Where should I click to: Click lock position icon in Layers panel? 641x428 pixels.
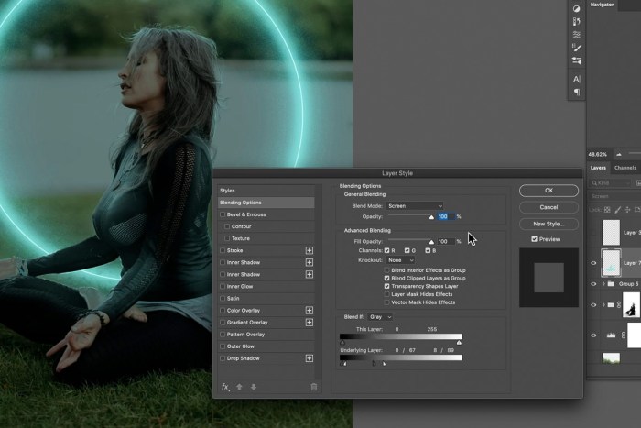coord(627,210)
